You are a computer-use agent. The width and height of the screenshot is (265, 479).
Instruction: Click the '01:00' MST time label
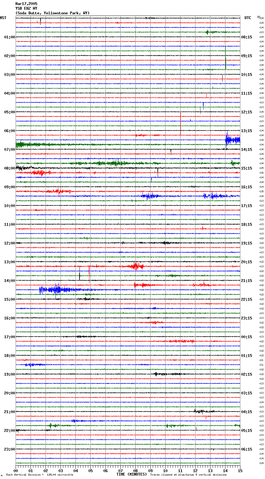click(9, 37)
